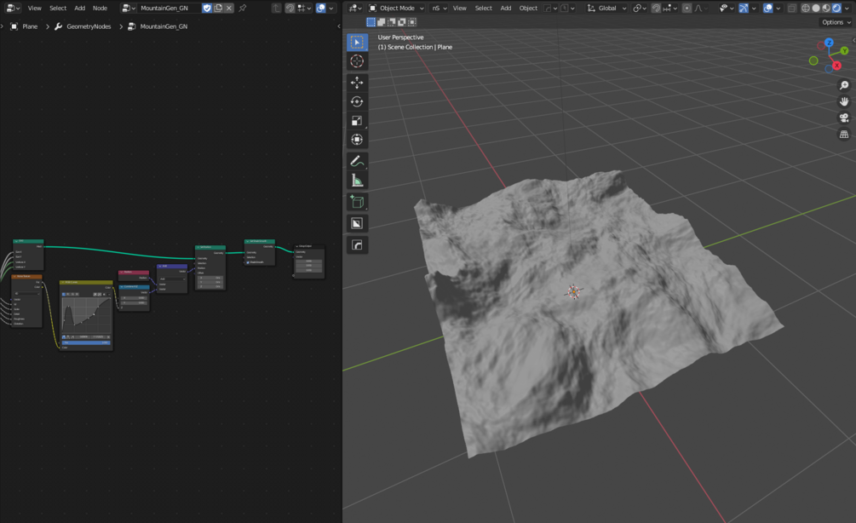The height and width of the screenshot is (523, 856).
Task: Activate the Rotate tool
Action: click(x=357, y=101)
